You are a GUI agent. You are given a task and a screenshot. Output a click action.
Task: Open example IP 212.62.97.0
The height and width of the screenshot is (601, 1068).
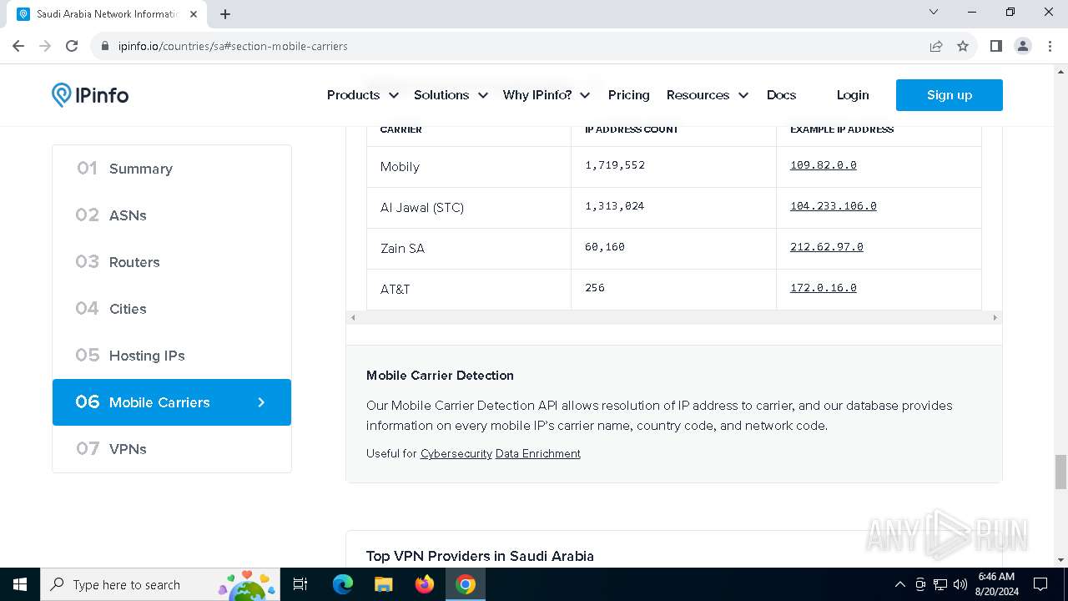click(827, 247)
